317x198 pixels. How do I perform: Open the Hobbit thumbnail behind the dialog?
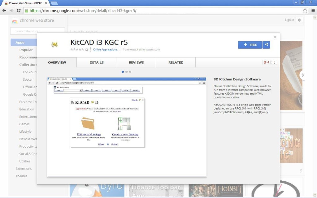216,191
